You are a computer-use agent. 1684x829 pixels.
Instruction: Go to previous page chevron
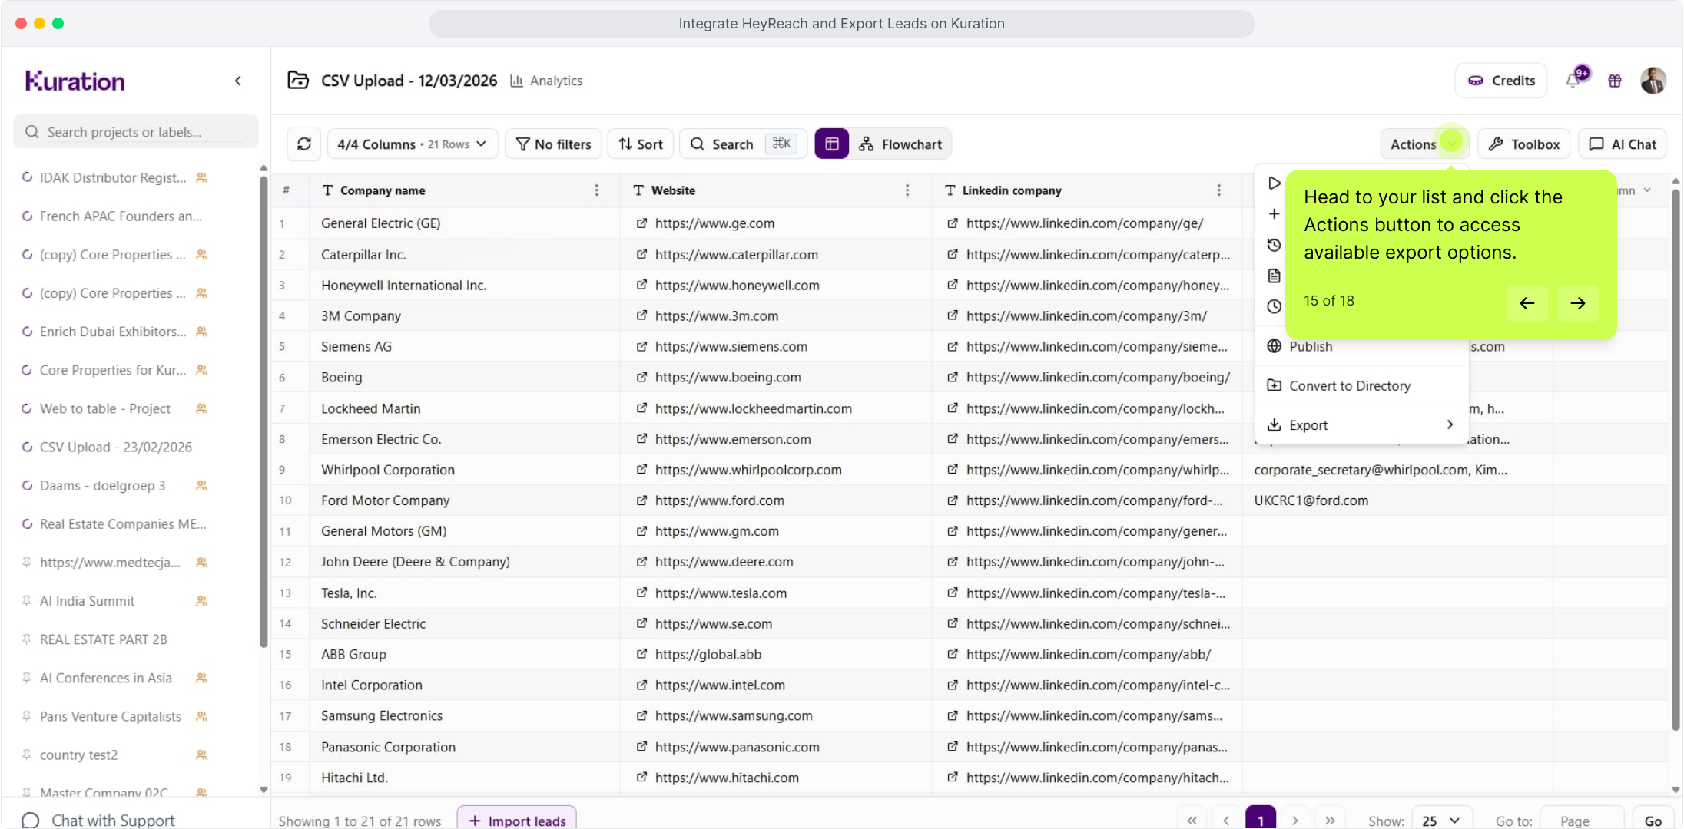pyautogui.click(x=1226, y=821)
